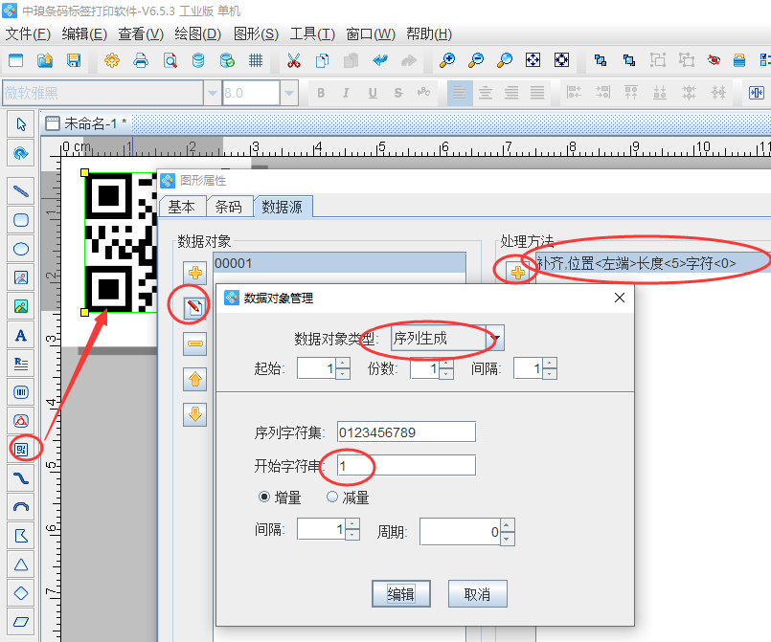The height and width of the screenshot is (642, 771).
Task: Click the zoom in magnifier icon
Action: pos(446,58)
